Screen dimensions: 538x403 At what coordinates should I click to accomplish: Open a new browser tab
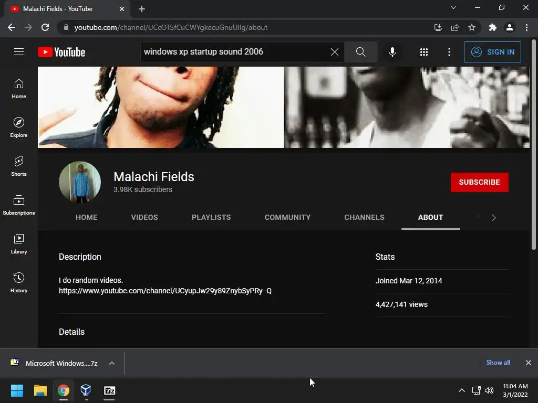142,9
